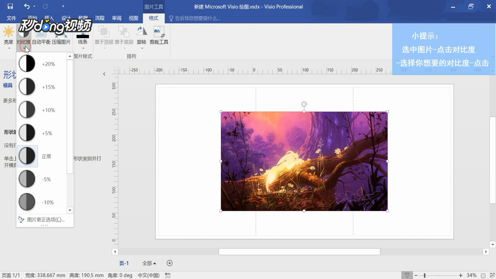The height and width of the screenshot is (279, 496).
Task: Switch to the 流程 ribbon tab
Action: pyautogui.click(x=100, y=18)
